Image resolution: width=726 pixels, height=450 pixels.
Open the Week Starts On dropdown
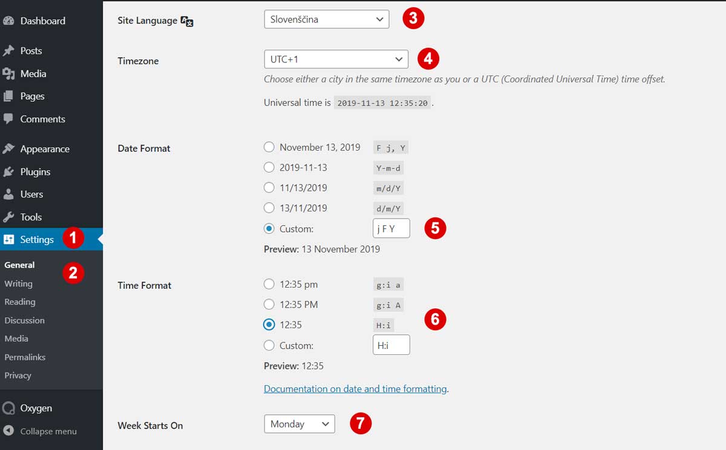(299, 424)
